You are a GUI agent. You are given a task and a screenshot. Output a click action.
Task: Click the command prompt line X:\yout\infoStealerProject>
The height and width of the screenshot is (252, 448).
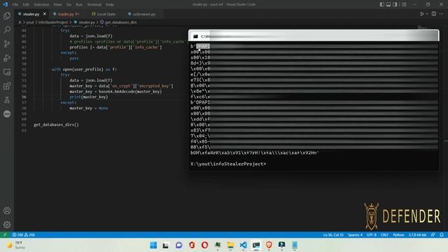(x=228, y=164)
